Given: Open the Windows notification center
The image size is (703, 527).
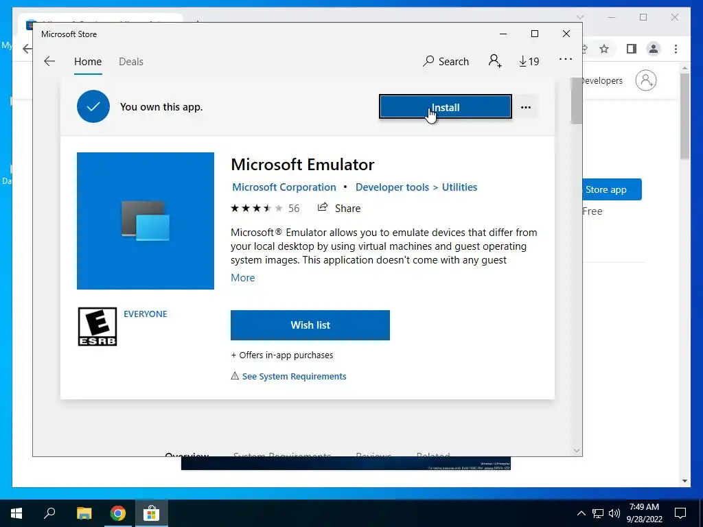Looking at the screenshot, I should [680, 513].
